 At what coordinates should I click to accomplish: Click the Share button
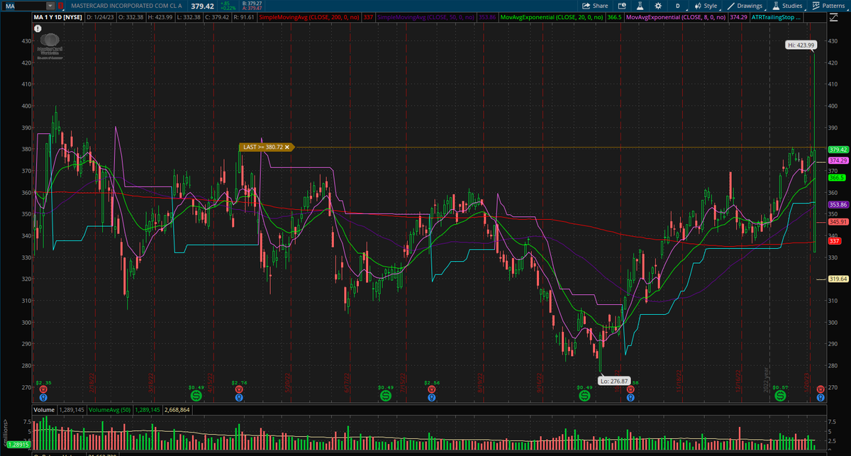point(595,6)
